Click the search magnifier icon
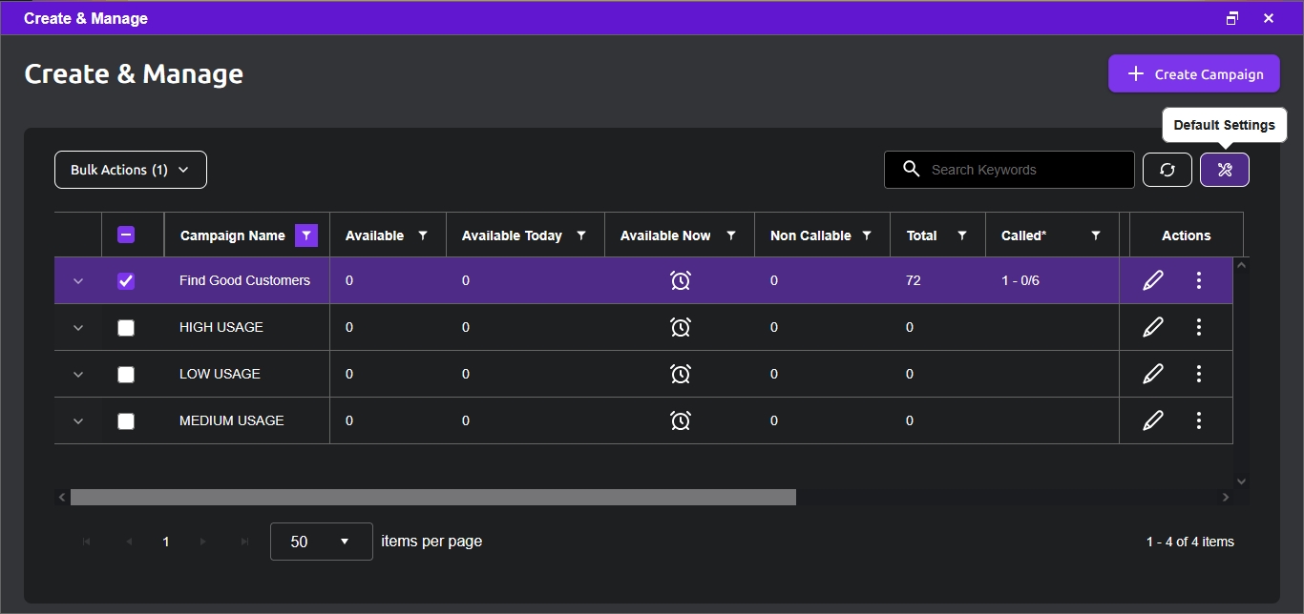 (912, 169)
